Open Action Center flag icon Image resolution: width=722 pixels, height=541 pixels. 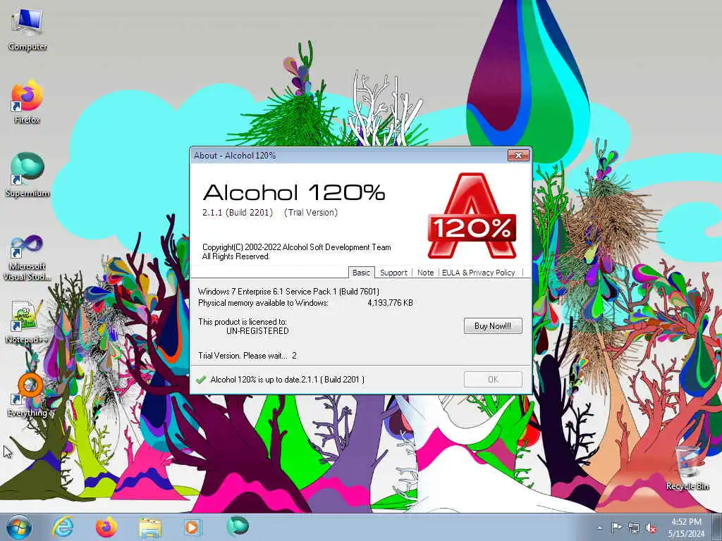616,527
